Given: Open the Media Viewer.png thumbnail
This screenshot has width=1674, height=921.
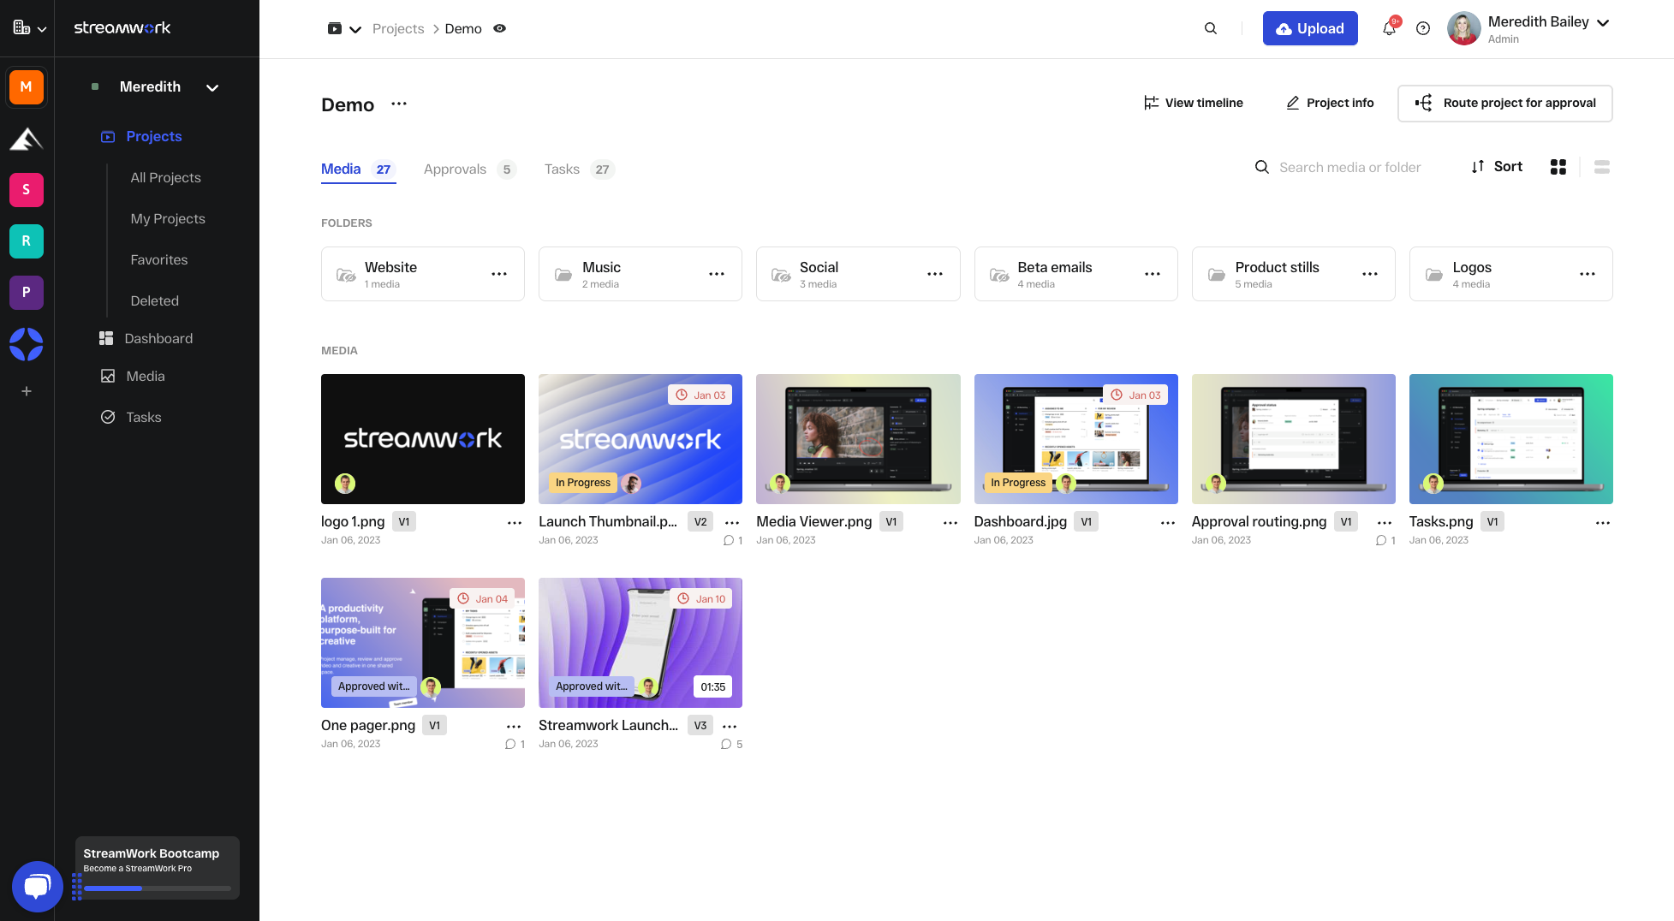Looking at the screenshot, I should pyautogui.click(x=858, y=439).
